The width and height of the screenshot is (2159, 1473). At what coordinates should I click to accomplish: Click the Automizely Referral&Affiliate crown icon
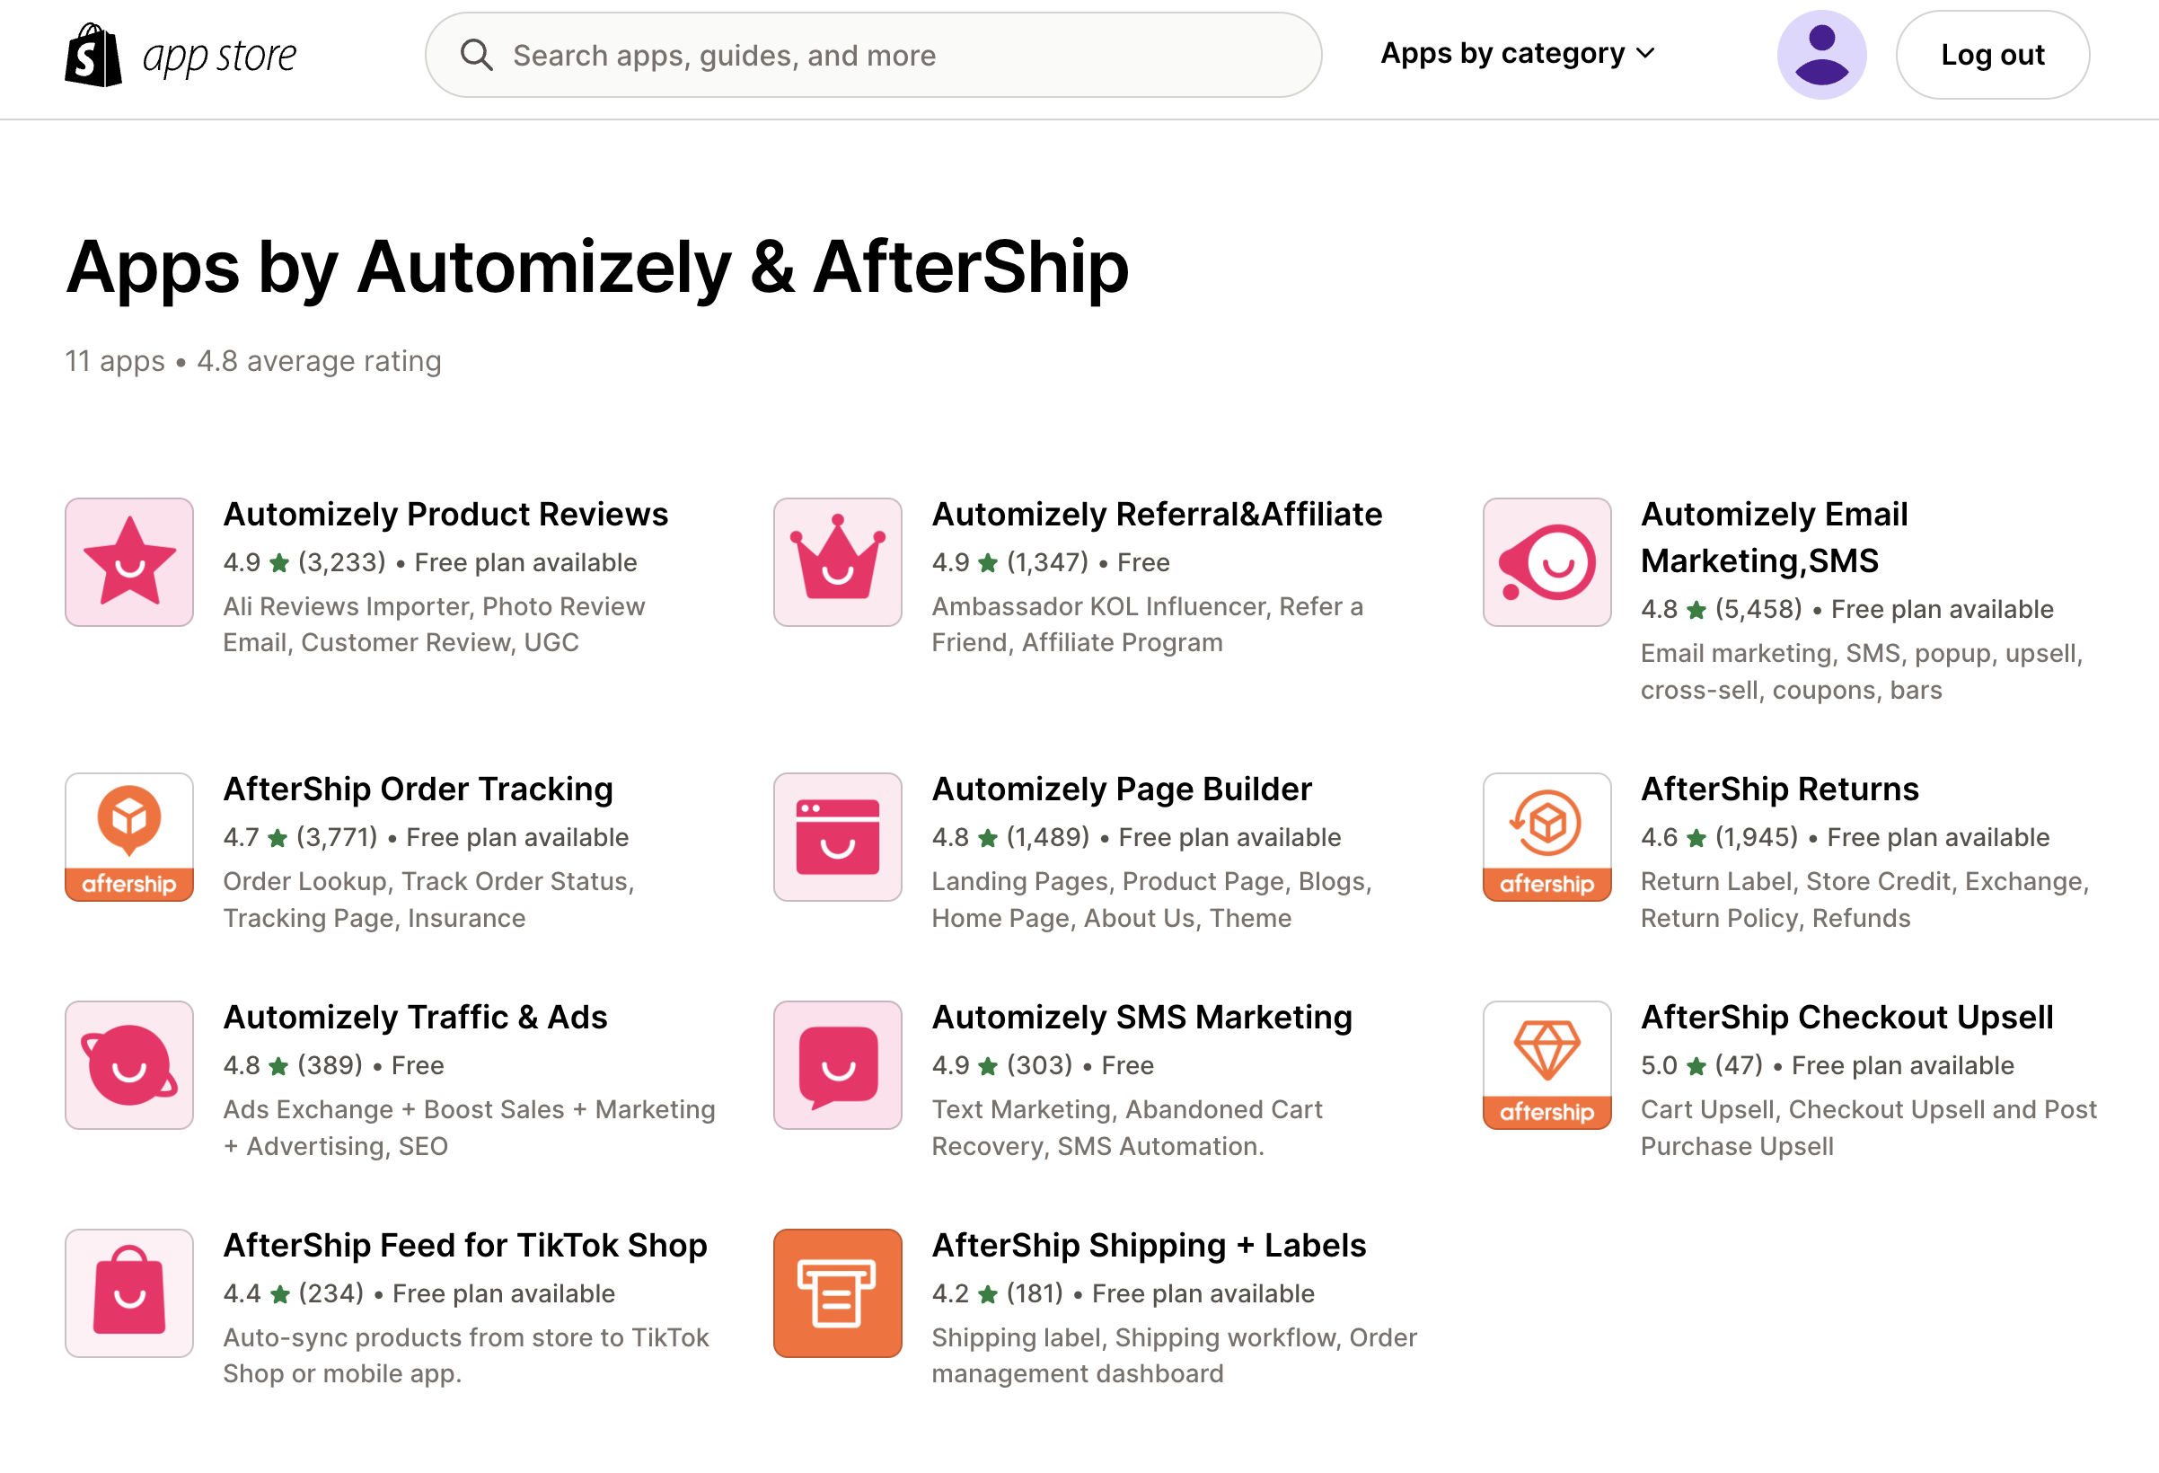838,562
